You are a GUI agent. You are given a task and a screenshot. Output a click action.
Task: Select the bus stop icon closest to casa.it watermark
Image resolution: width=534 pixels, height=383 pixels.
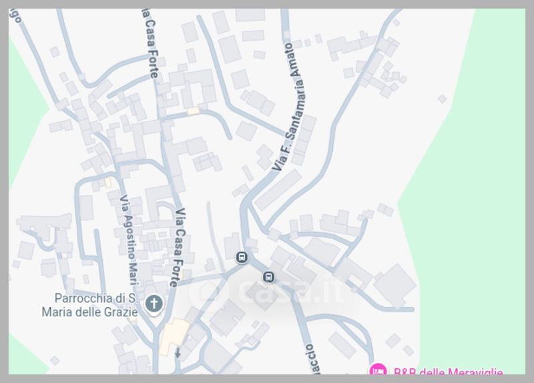pos(269,277)
